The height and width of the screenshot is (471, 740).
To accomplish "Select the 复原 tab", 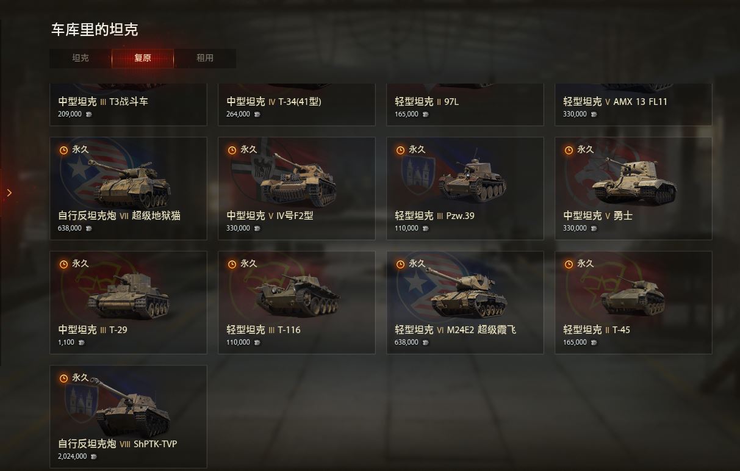I will (x=143, y=58).
